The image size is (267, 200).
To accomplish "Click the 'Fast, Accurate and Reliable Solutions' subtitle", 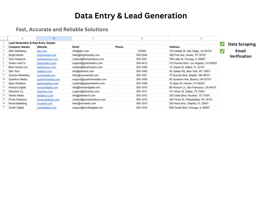I will point(62,29).
